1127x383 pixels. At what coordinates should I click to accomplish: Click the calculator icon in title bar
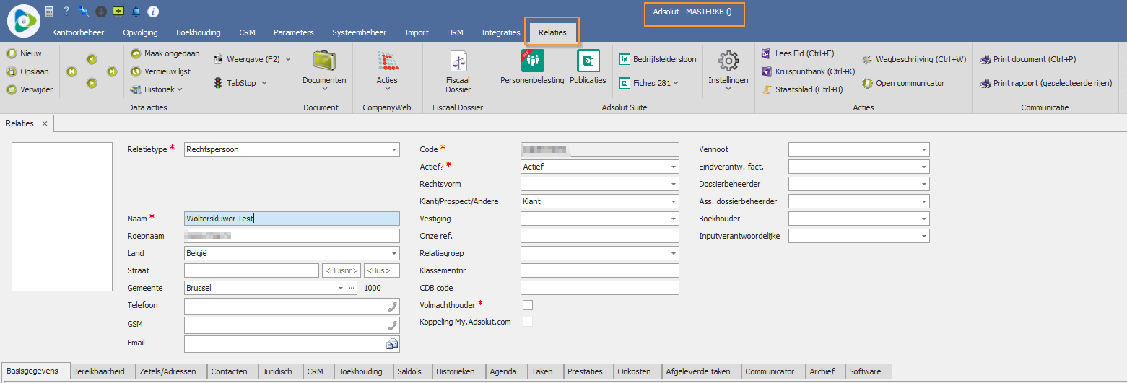(49, 12)
